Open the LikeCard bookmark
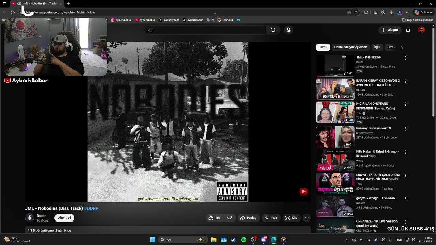This screenshot has width=436, height=245. point(225,20)
